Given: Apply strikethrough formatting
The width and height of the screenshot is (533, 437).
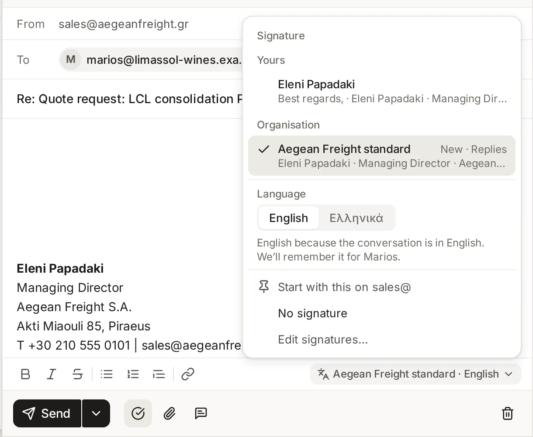Looking at the screenshot, I should point(78,374).
